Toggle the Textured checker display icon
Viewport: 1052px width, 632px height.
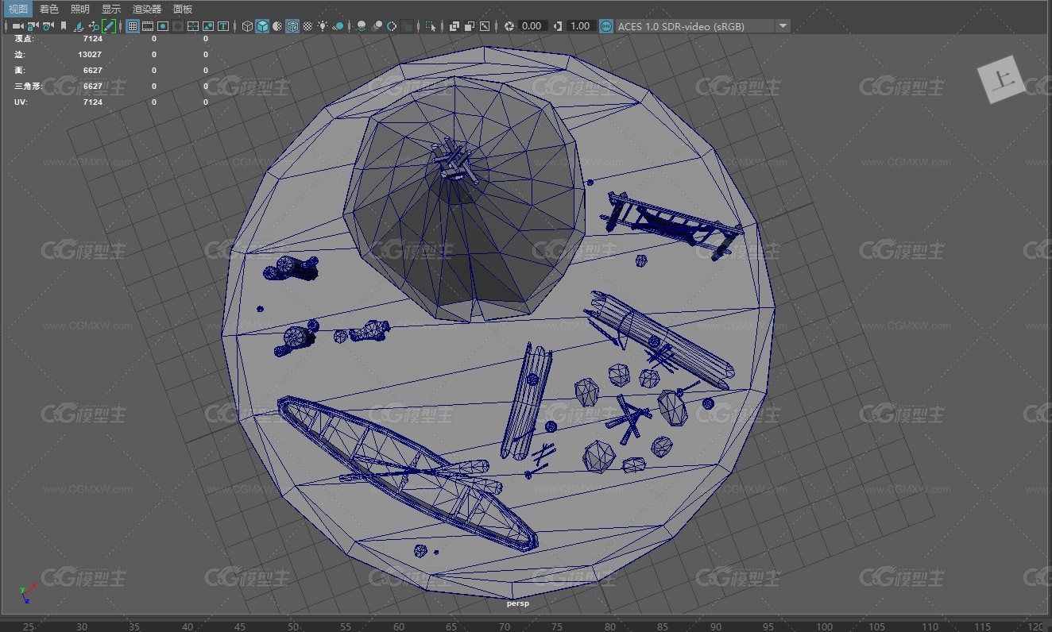pyautogui.click(x=307, y=26)
